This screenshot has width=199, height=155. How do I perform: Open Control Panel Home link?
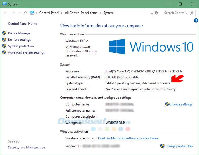pyautogui.click(x=23, y=24)
